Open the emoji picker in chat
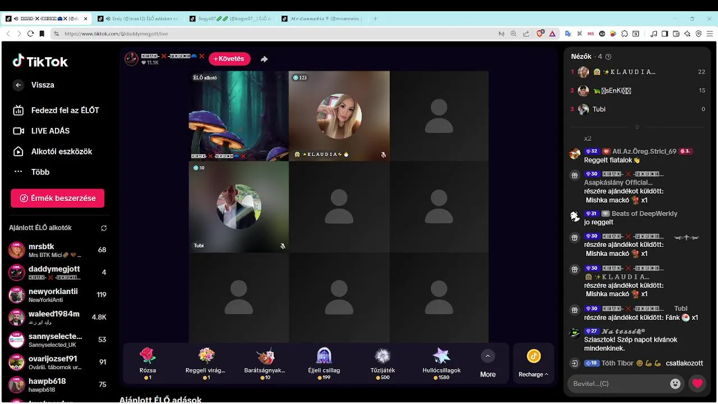 pos(675,384)
